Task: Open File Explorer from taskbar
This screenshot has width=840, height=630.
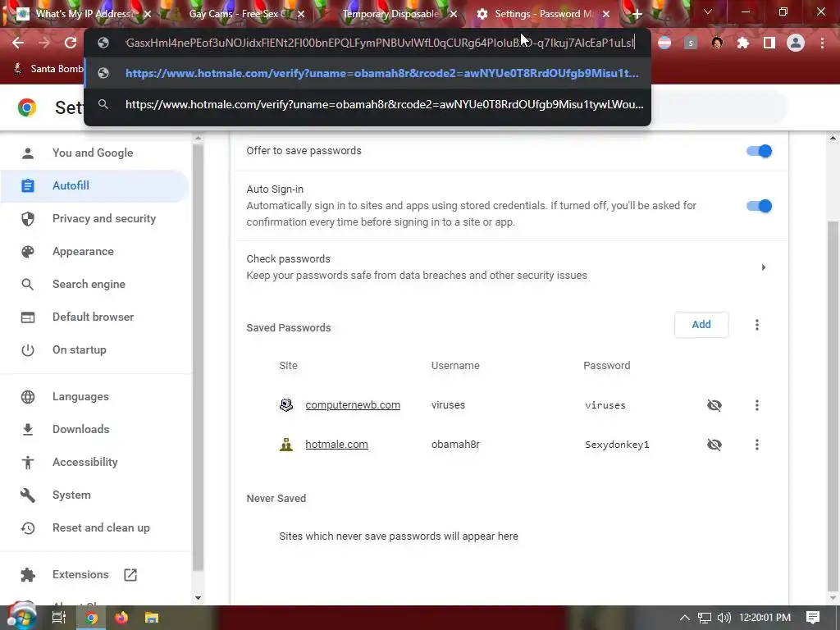Action: (x=152, y=618)
